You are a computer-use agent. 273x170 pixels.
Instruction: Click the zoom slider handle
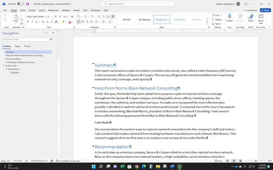click(256, 161)
